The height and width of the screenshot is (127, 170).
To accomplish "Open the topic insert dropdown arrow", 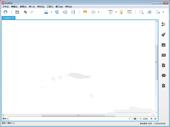I will pyautogui.click(x=51, y=12).
